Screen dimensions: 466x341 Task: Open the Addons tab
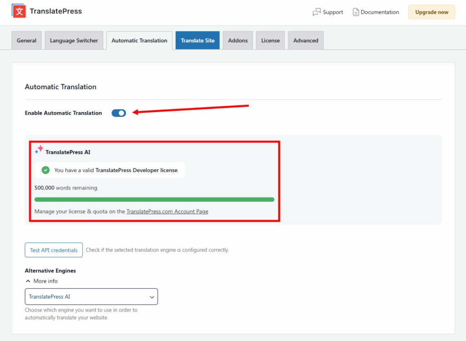tap(238, 41)
